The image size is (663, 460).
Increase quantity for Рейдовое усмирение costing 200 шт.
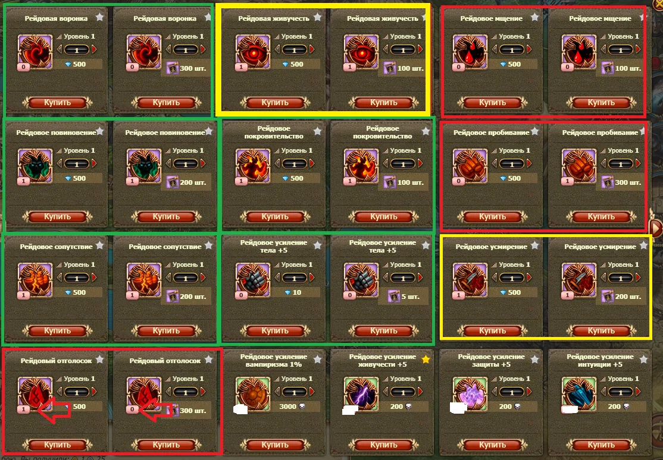pyautogui.click(x=639, y=278)
